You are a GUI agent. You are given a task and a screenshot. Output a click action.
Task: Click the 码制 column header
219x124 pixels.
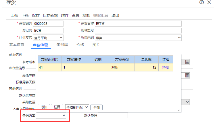(x=98, y=59)
